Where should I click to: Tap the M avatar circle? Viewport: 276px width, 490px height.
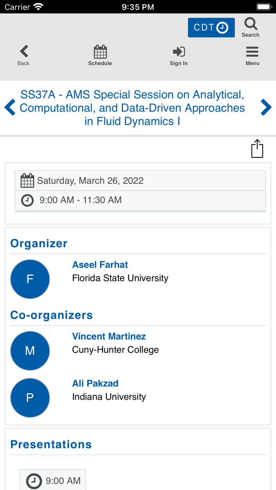click(30, 351)
